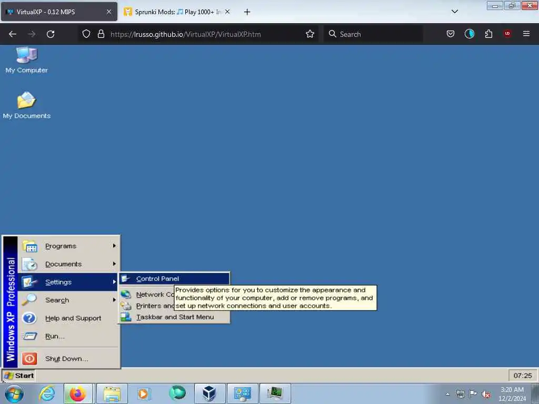
Task: Open the Firefox hamburger menu
Action: click(526, 34)
